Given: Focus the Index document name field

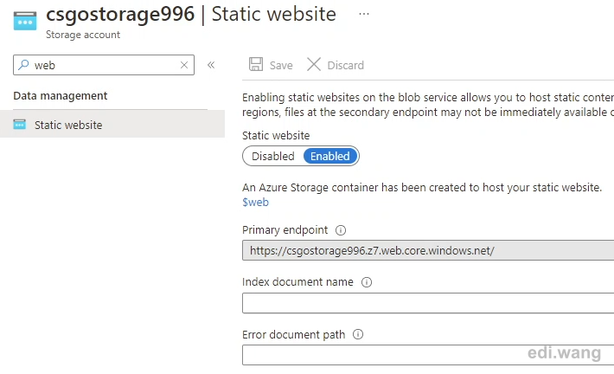Looking at the screenshot, I should pos(428,303).
